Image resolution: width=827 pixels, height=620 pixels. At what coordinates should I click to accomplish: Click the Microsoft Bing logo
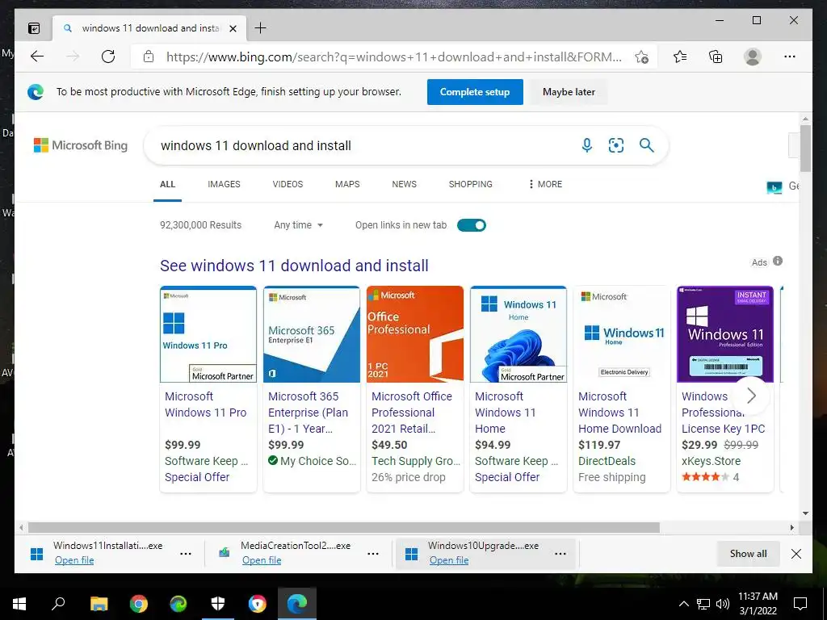(x=81, y=145)
